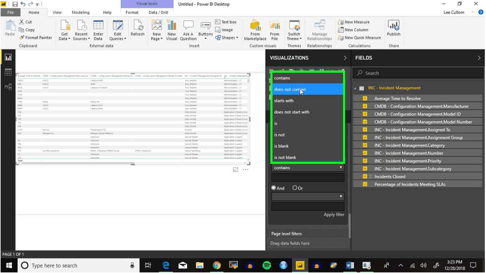
Task: Open Ask A Question
Action: coord(188,30)
